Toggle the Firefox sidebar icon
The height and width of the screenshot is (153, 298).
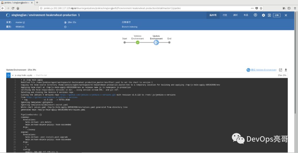coord(289,8)
